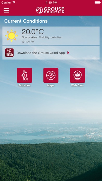The width and height of the screenshot is (102, 181).
Task: Tap the Current Conditions heading
Action: (x=26, y=21)
